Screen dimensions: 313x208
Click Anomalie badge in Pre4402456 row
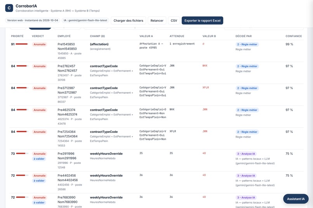coord(40,175)
